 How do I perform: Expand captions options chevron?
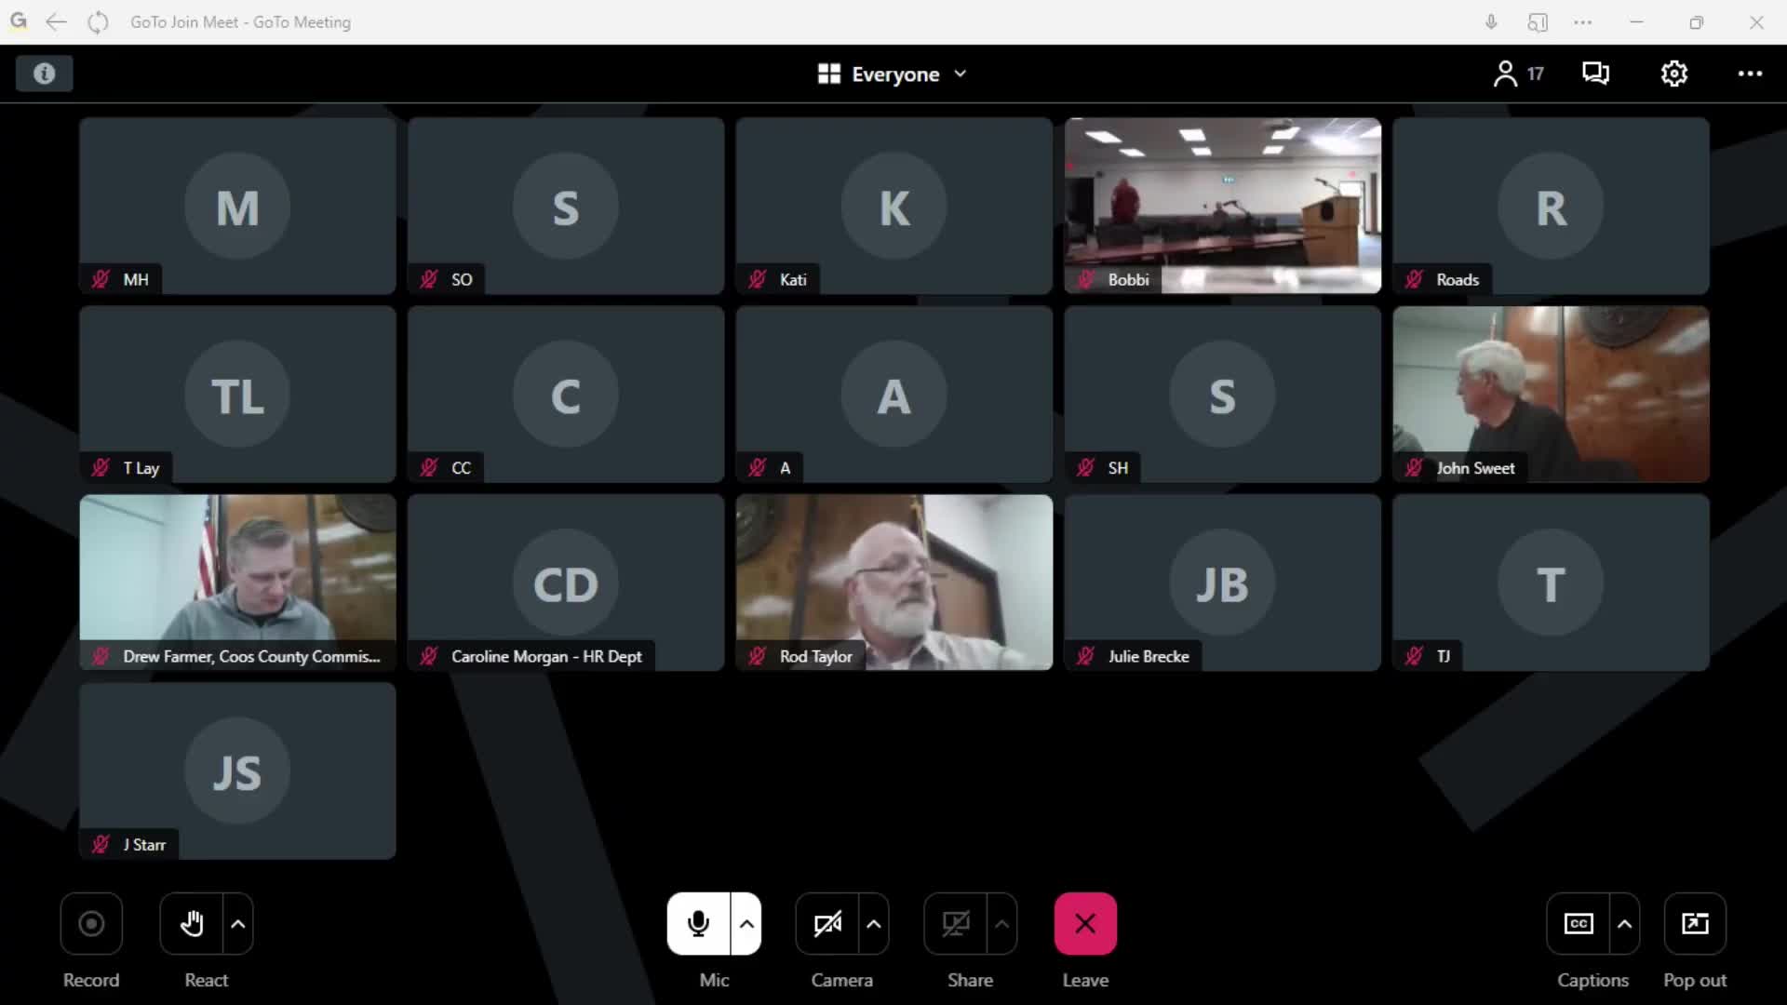coord(1624,923)
